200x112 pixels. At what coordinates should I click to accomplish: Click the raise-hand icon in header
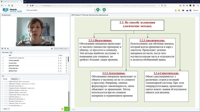point(176,10)
